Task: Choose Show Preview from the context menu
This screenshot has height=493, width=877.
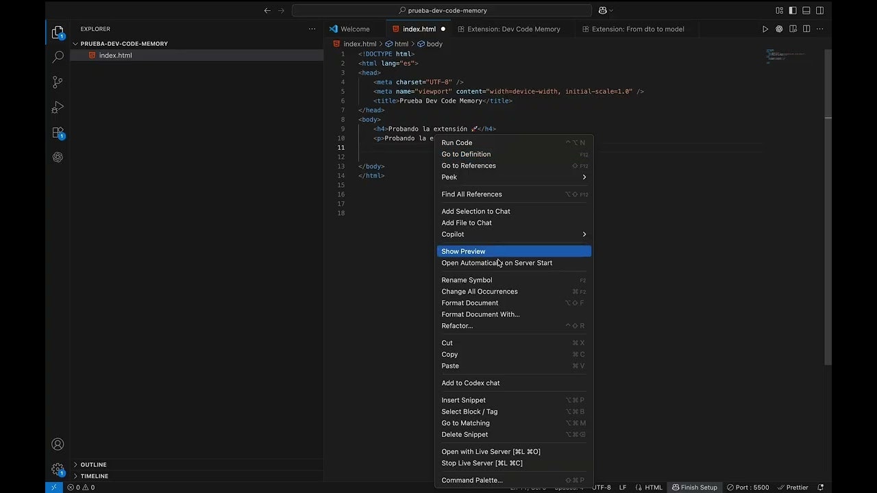Action: tap(514, 251)
